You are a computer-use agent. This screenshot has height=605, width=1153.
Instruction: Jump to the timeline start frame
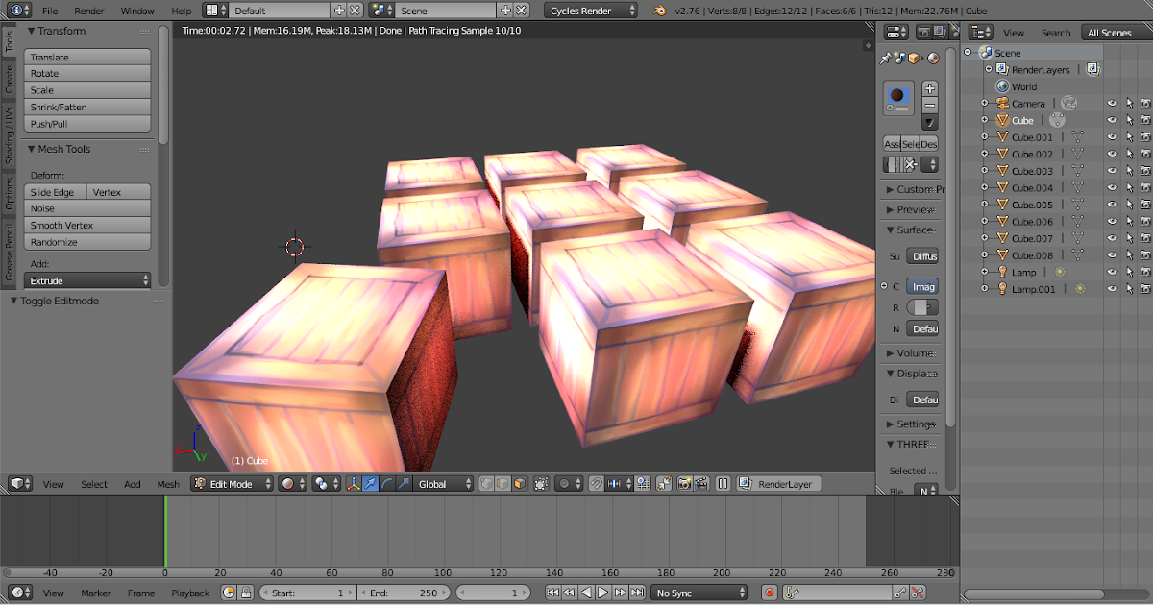[x=552, y=593]
